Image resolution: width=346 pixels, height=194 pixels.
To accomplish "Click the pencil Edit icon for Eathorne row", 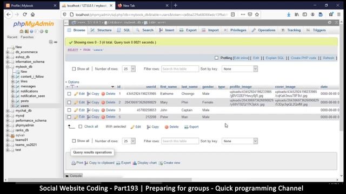I will pos(76,94).
